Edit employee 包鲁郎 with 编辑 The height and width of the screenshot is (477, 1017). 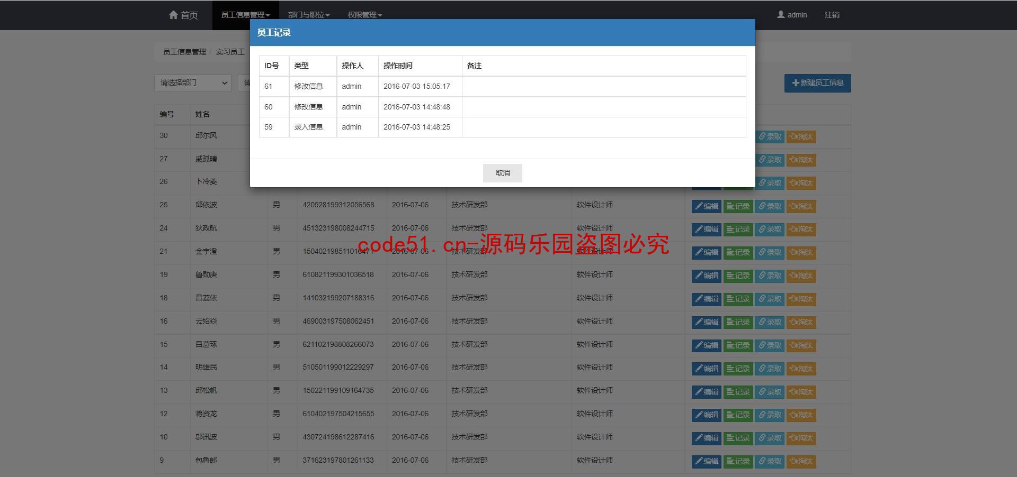click(x=706, y=462)
